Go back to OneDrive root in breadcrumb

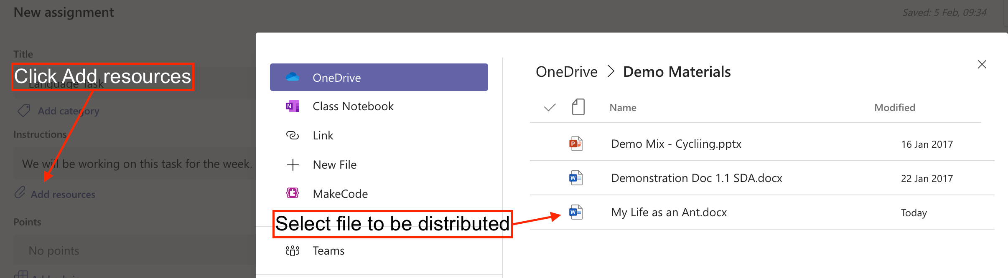coord(567,72)
